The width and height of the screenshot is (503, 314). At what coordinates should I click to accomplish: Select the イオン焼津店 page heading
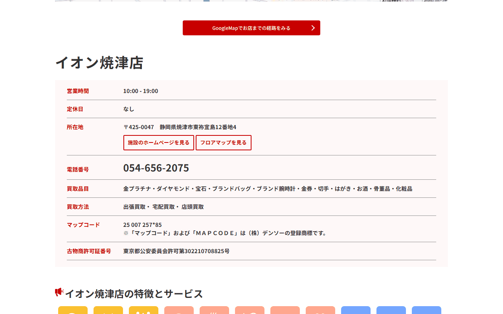99,63
